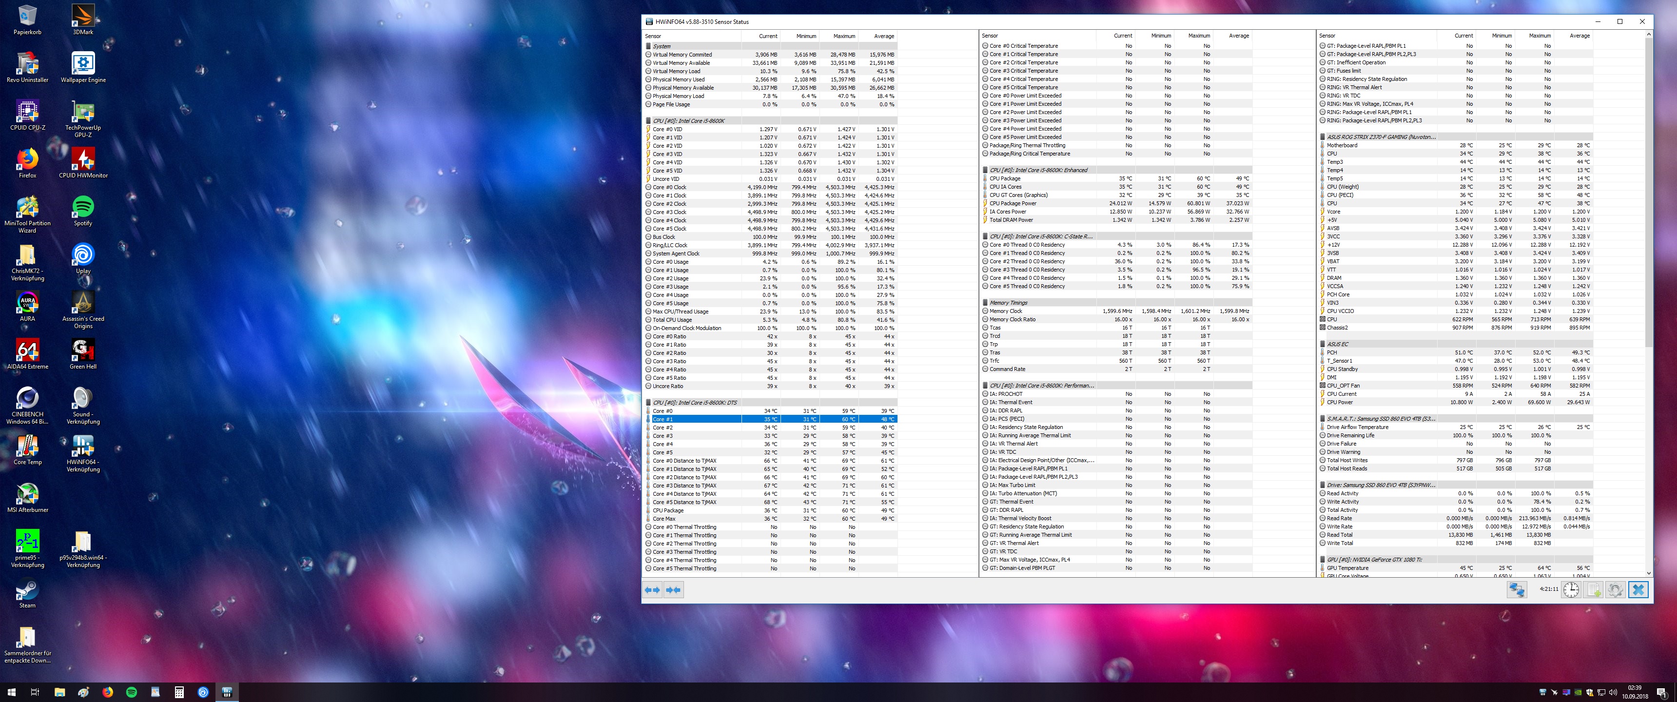The image size is (1677, 702).
Task: Click the Maximum column header in leftmost pane
Action: tap(844, 36)
